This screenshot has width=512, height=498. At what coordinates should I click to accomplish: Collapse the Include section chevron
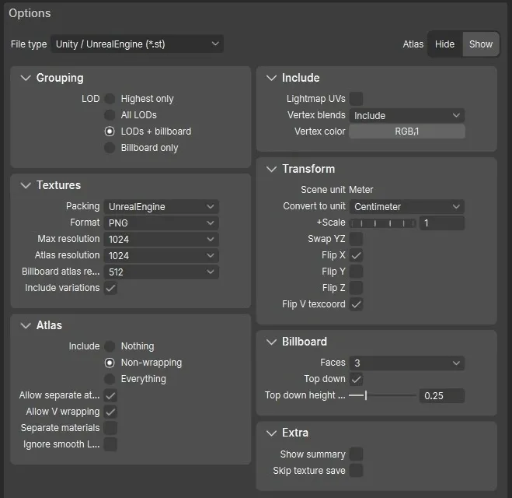[x=271, y=78]
